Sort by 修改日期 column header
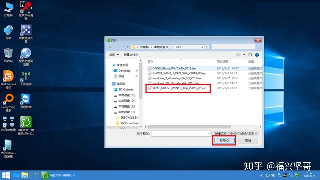This screenshot has height=180, width=320. [x=222, y=61]
